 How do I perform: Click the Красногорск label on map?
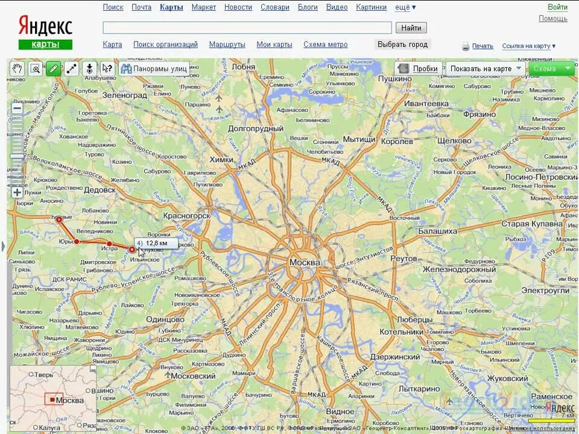[187, 216]
